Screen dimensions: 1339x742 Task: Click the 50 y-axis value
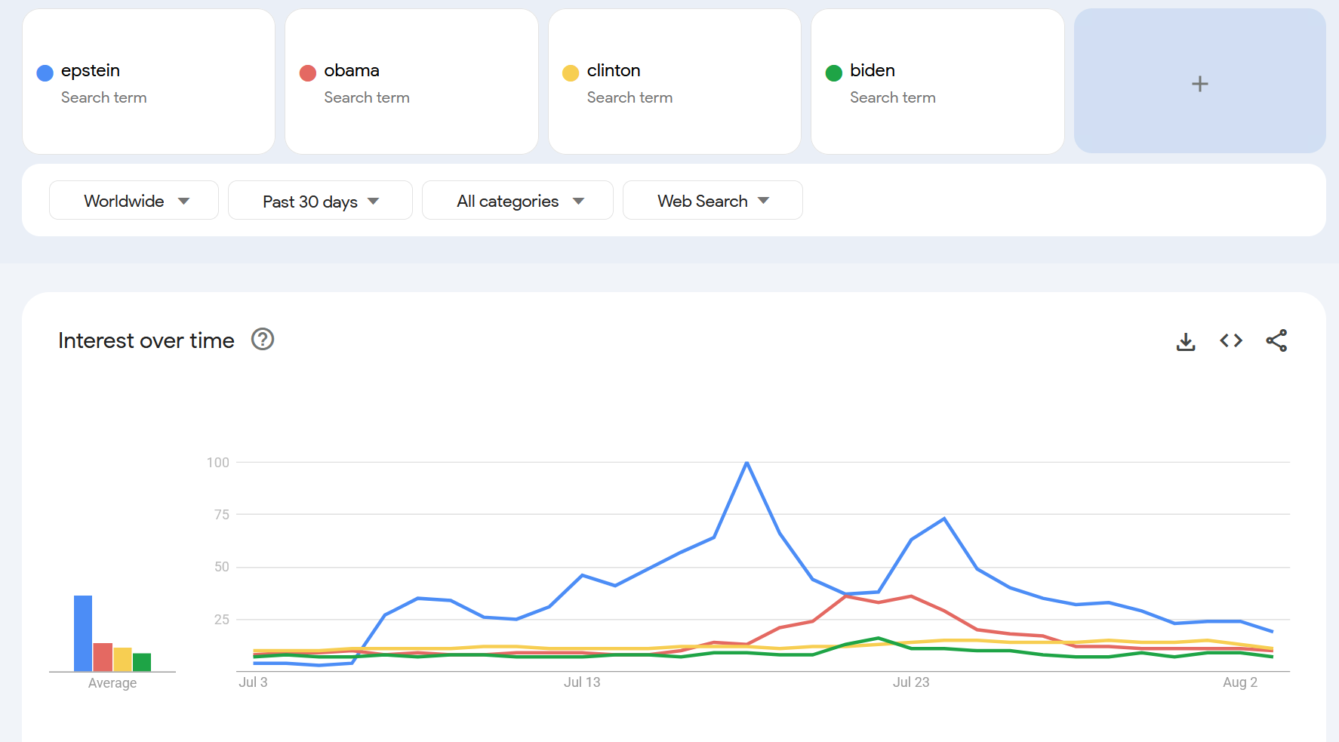click(222, 567)
